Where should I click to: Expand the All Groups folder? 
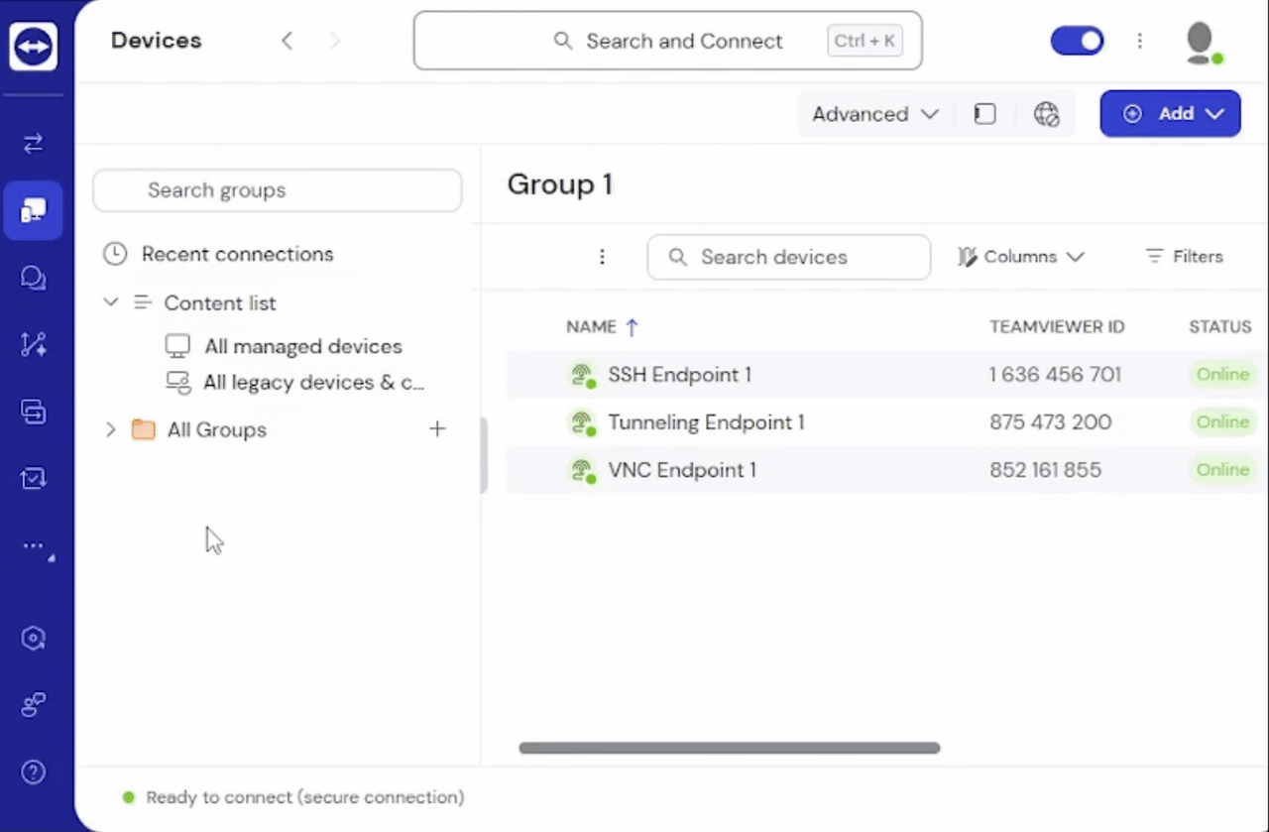tap(110, 429)
